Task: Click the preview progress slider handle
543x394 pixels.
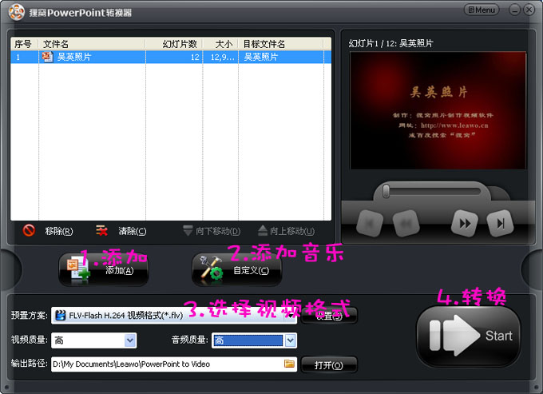Action: [x=386, y=191]
